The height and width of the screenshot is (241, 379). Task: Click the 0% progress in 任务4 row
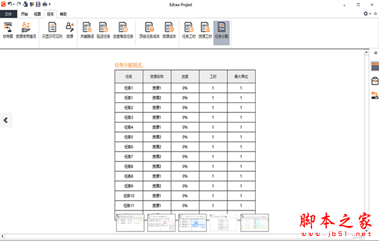185,127
